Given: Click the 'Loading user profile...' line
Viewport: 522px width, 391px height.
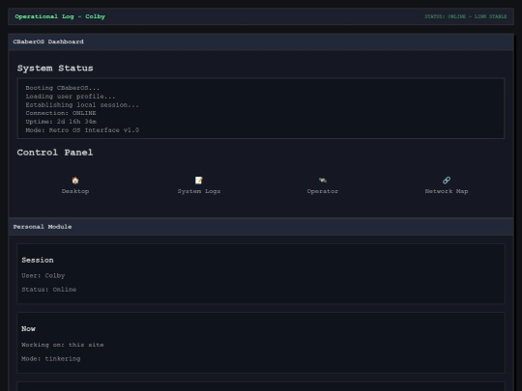Looking at the screenshot, I should [71, 97].
